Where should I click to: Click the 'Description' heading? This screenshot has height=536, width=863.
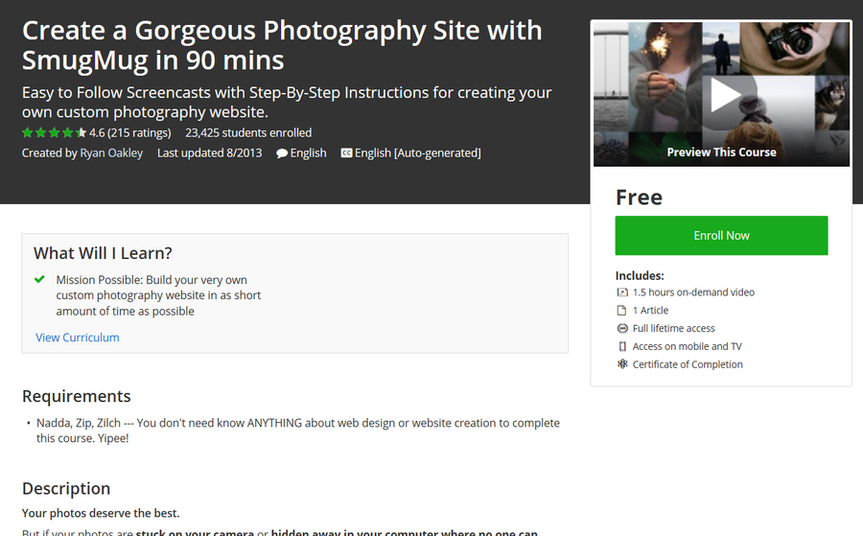coord(66,489)
